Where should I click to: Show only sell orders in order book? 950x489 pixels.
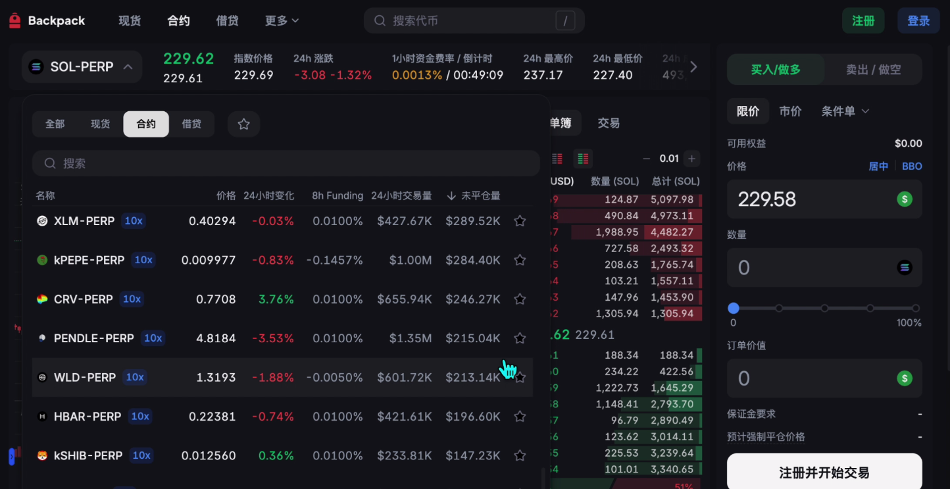click(557, 159)
